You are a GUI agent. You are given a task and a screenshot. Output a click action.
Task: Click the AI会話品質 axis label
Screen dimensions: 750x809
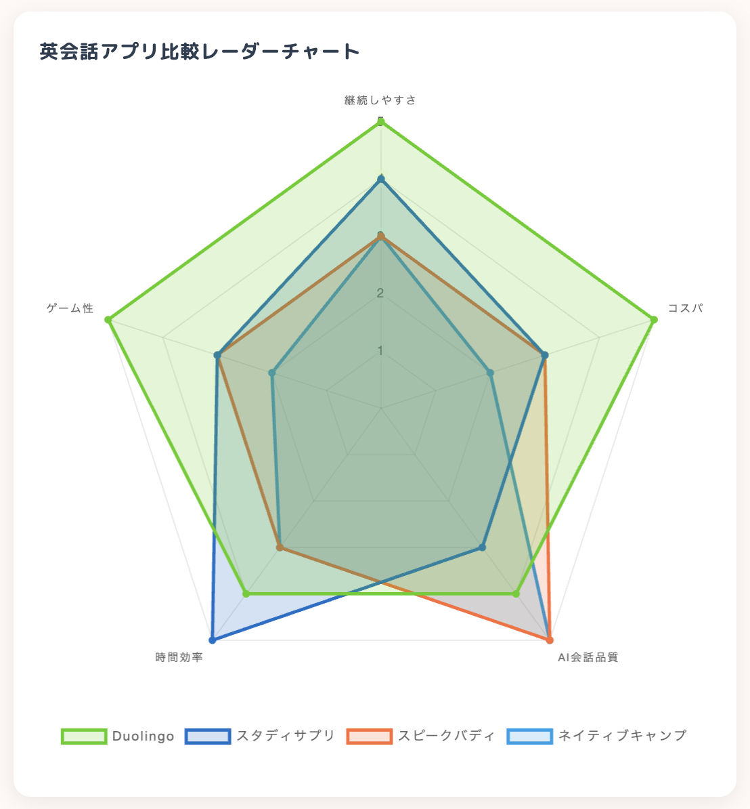pos(588,657)
